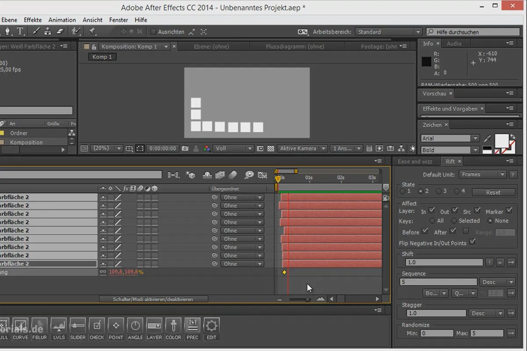Toggle region of interest button
Screen dimensions: 527x351
pos(140,148)
